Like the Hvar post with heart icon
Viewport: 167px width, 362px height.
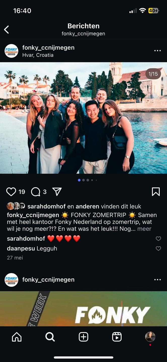11,192
